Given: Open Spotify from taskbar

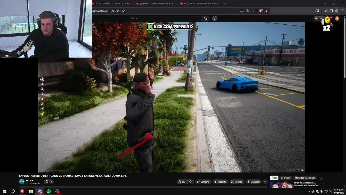Looking at the screenshot, I should click(49, 191).
